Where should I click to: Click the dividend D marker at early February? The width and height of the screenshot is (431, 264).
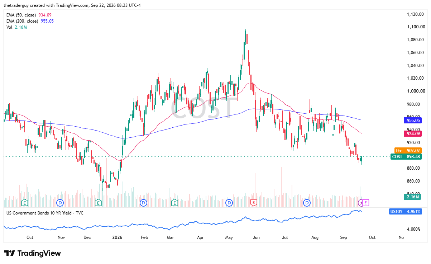point(143,203)
